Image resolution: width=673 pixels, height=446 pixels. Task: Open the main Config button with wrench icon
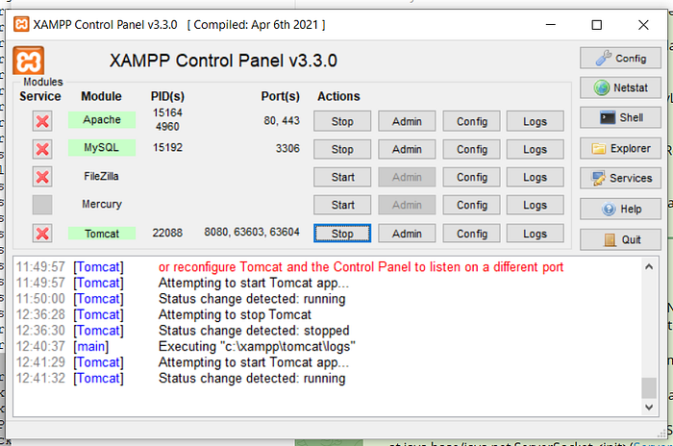[620, 58]
